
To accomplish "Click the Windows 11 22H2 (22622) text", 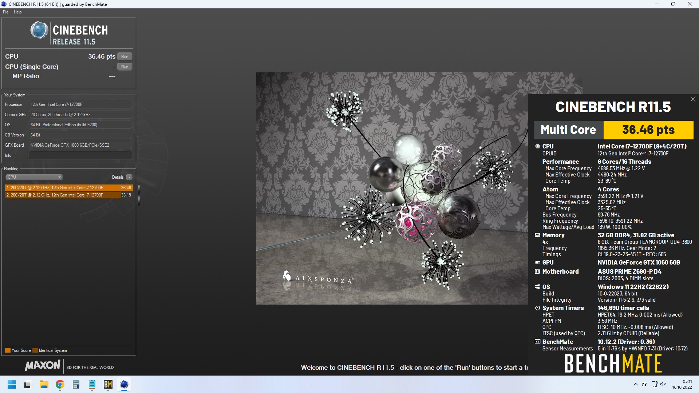I will (633, 287).
